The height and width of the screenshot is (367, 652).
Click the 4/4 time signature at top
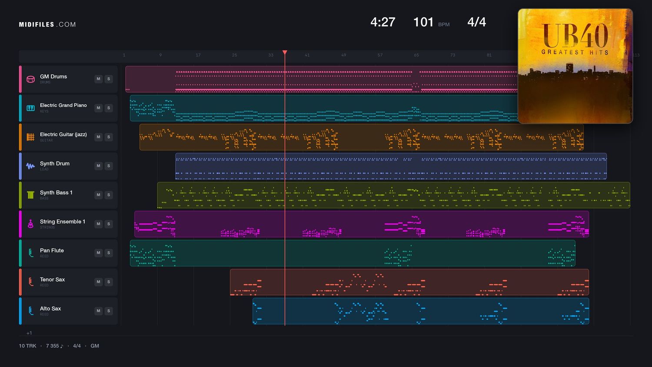coord(476,22)
